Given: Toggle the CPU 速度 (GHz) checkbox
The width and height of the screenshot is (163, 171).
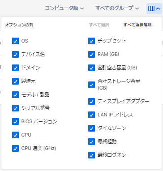Looking at the screenshot, I should (15, 148).
